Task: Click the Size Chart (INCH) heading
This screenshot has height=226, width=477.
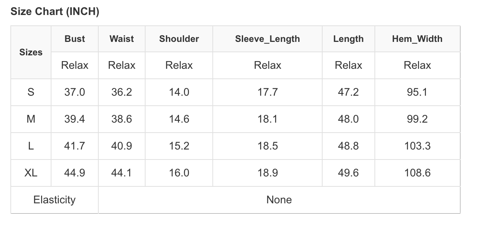Action: click(x=55, y=12)
